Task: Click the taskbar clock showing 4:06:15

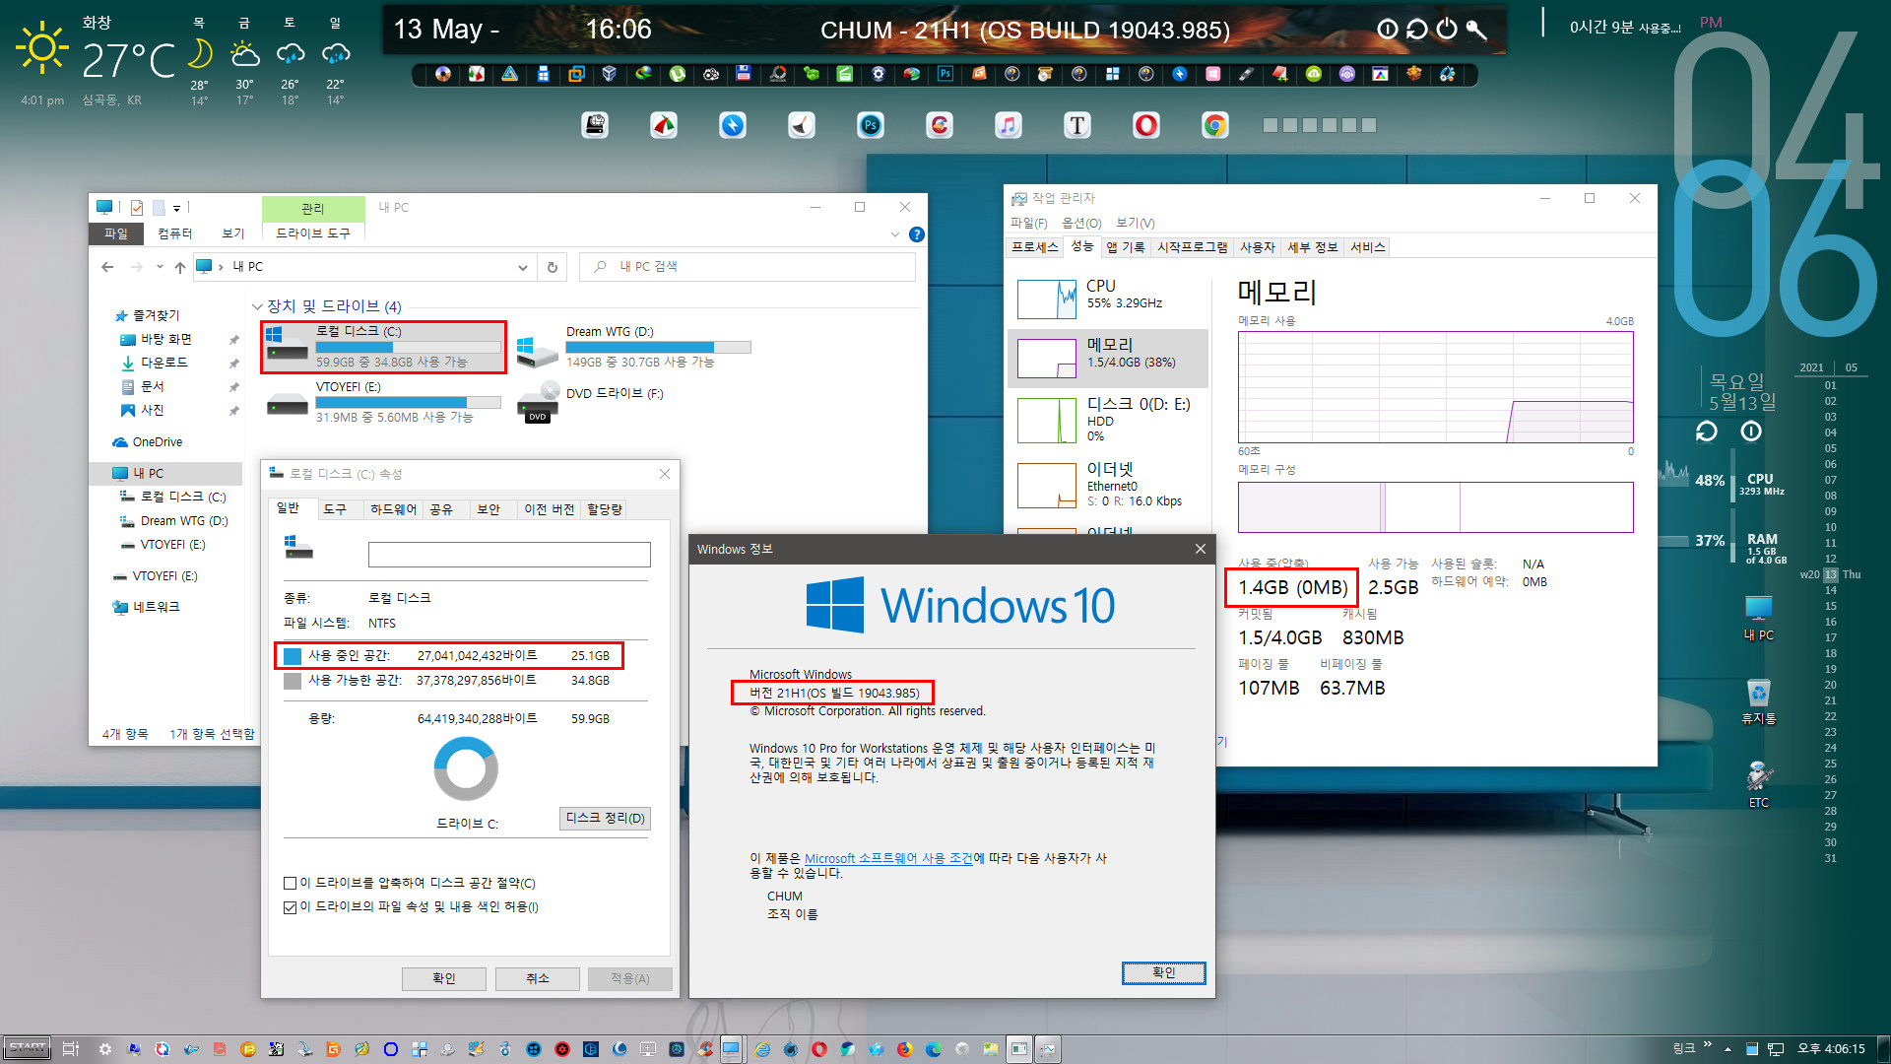Action: [x=1831, y=1049]
